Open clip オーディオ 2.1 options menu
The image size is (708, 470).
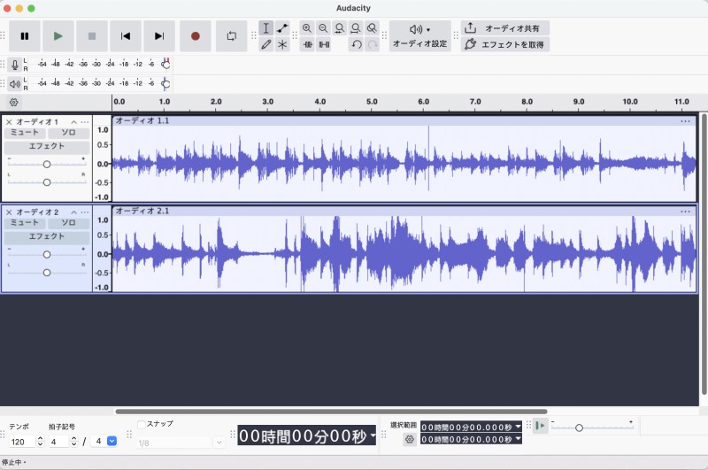(x=685, y=212)
